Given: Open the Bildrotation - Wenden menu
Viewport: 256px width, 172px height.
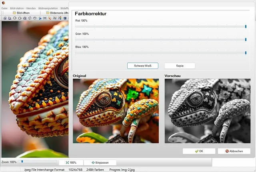Looking at the screenshot, I should (23, 8).
